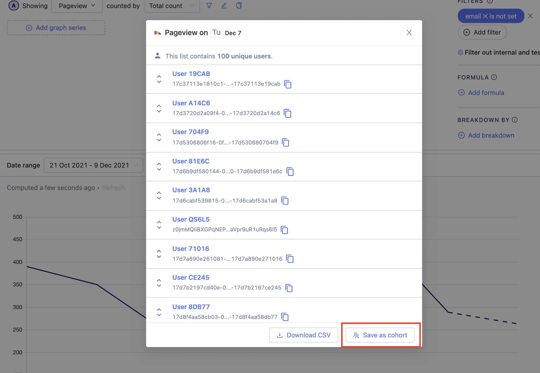540x373 pixels.
Task: Close the Pageview on Dec 7 modal
Action: tap(409, 33)
